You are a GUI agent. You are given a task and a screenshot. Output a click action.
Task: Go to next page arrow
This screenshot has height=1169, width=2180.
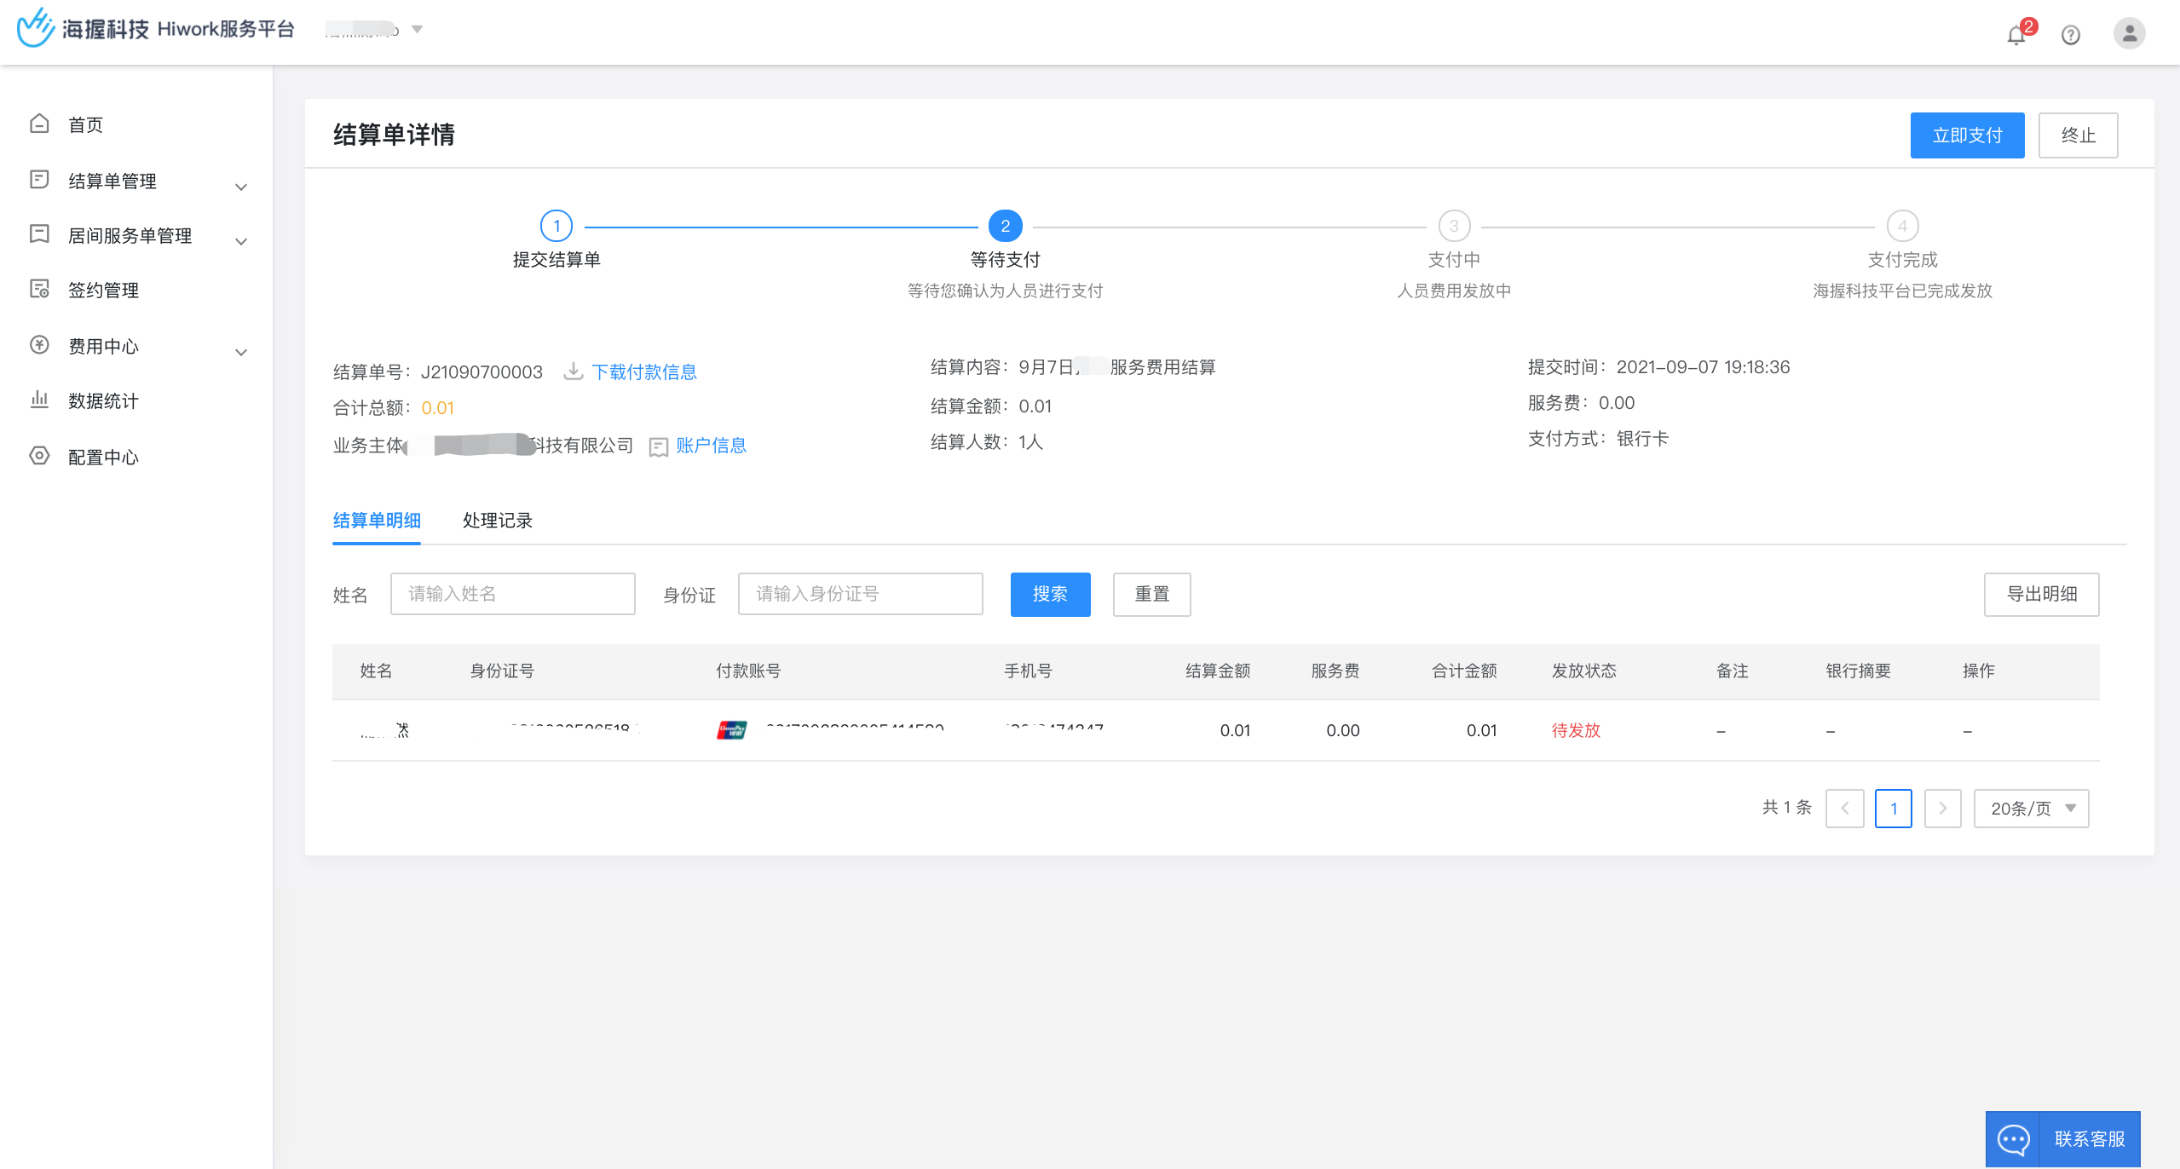pos(1943,809)
